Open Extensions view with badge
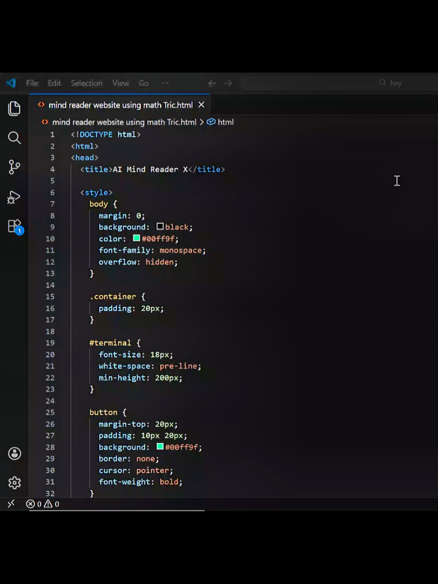This screenshot has width=438, height=584. (x=15, y=227)
